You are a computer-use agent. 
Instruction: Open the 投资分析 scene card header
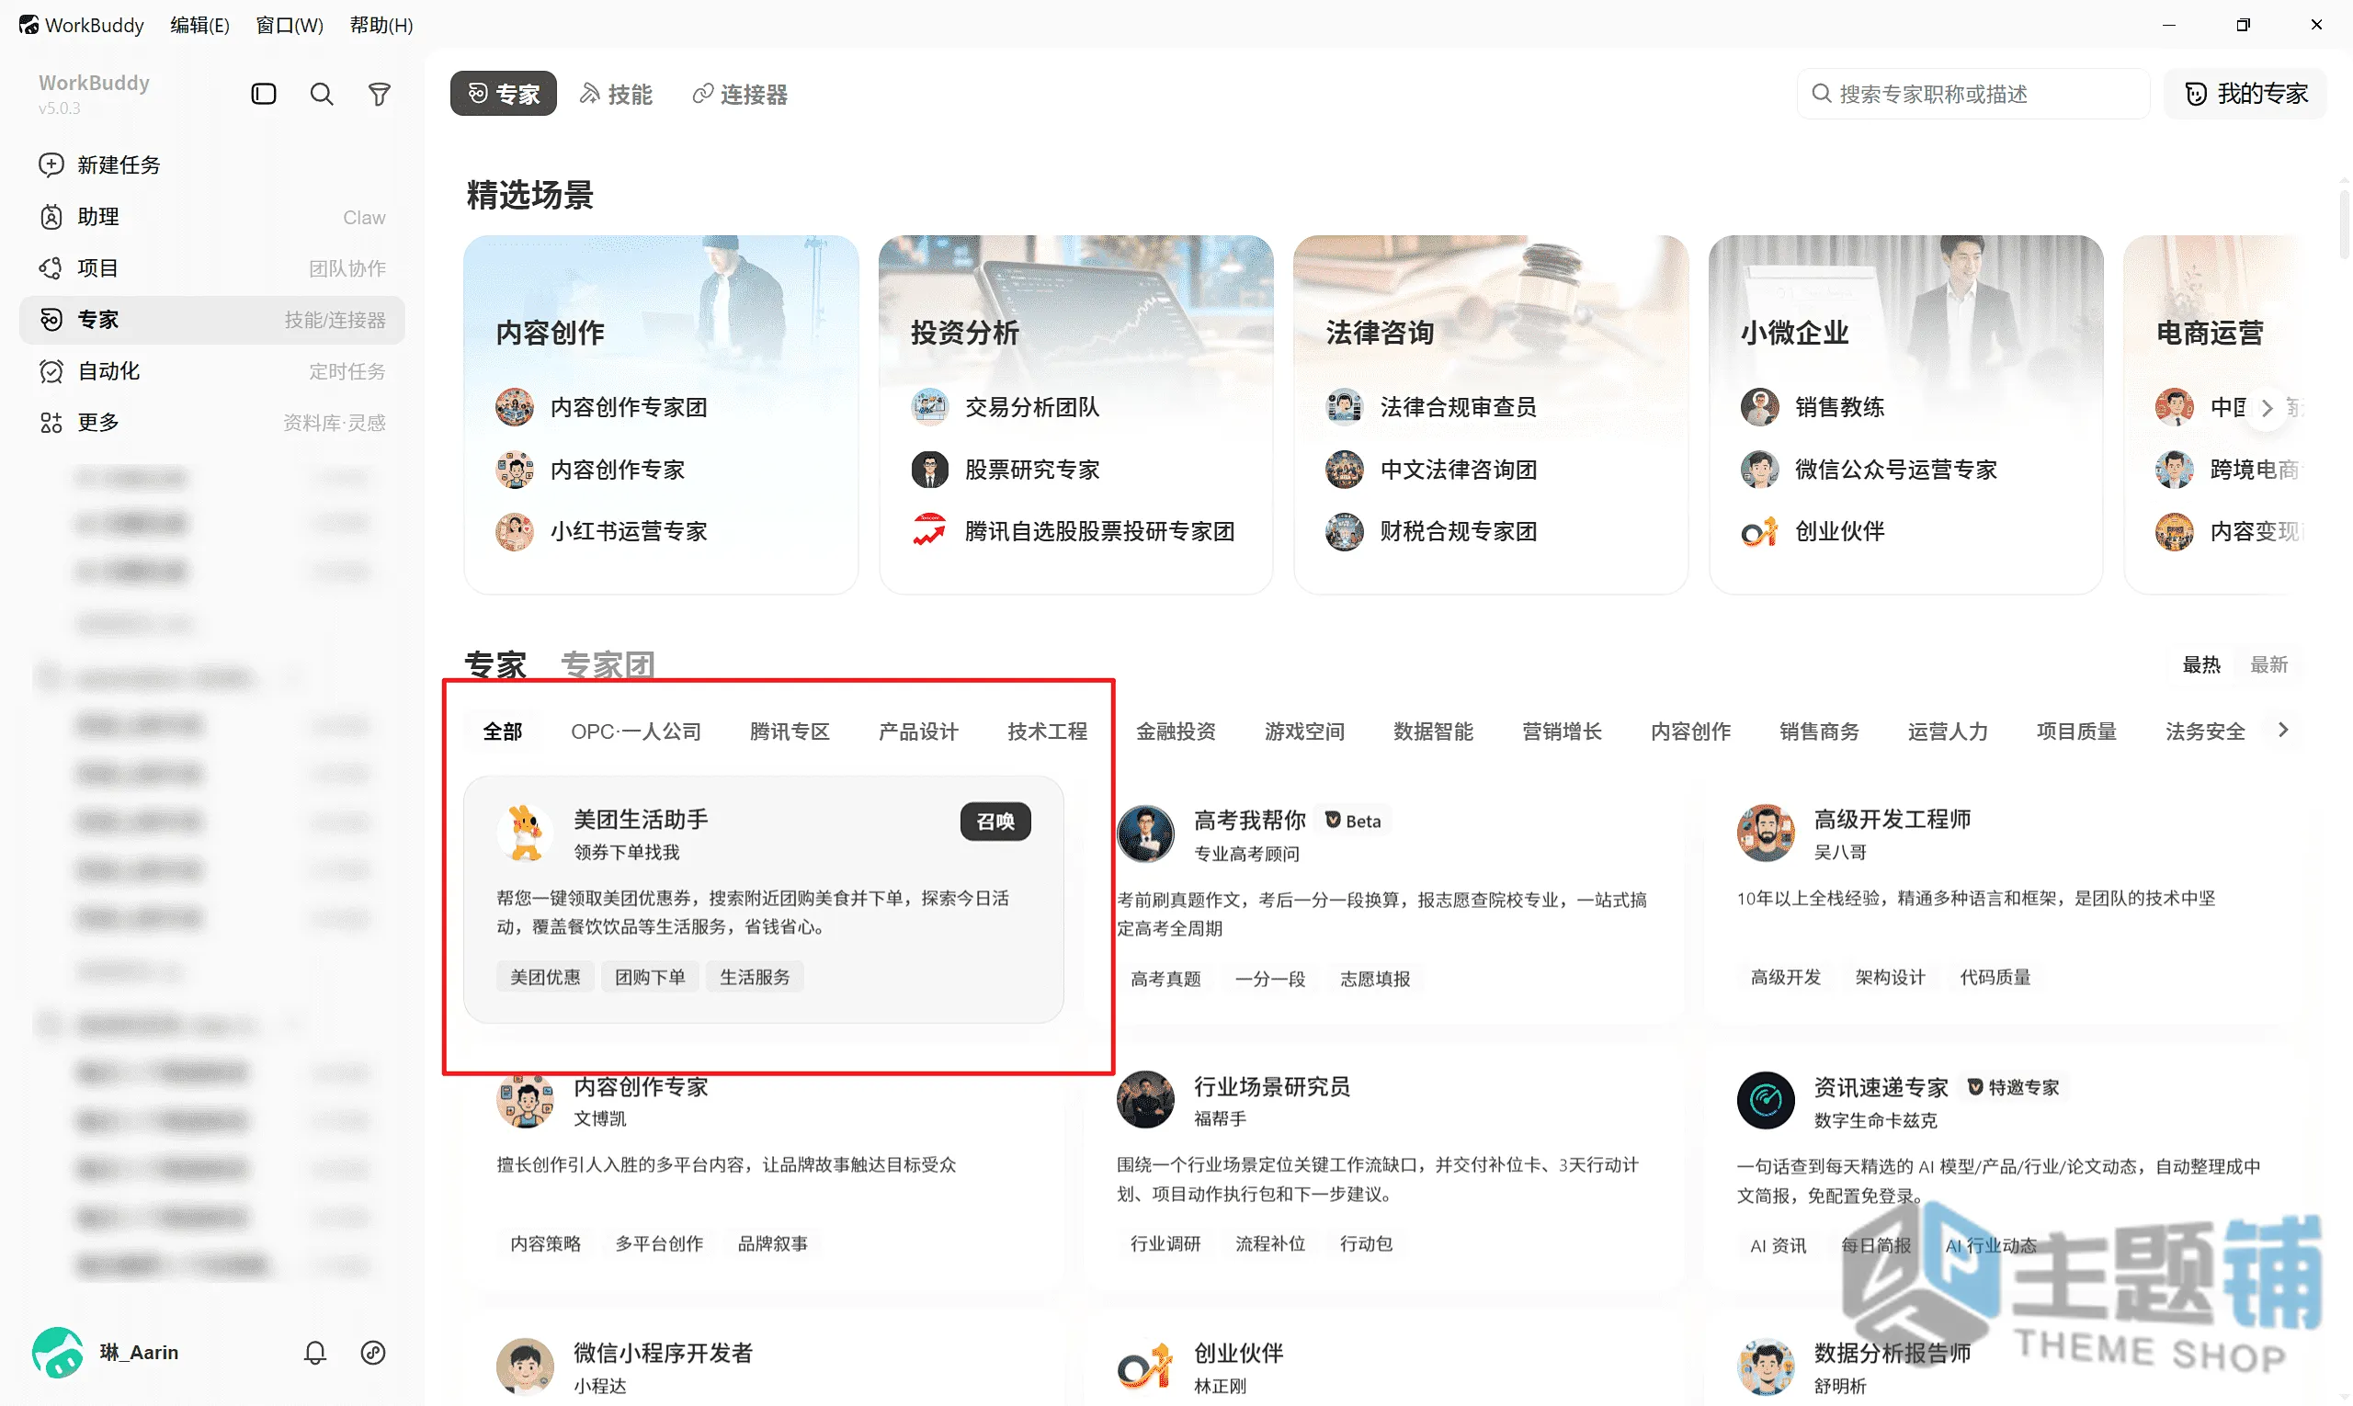coord(965,333)
